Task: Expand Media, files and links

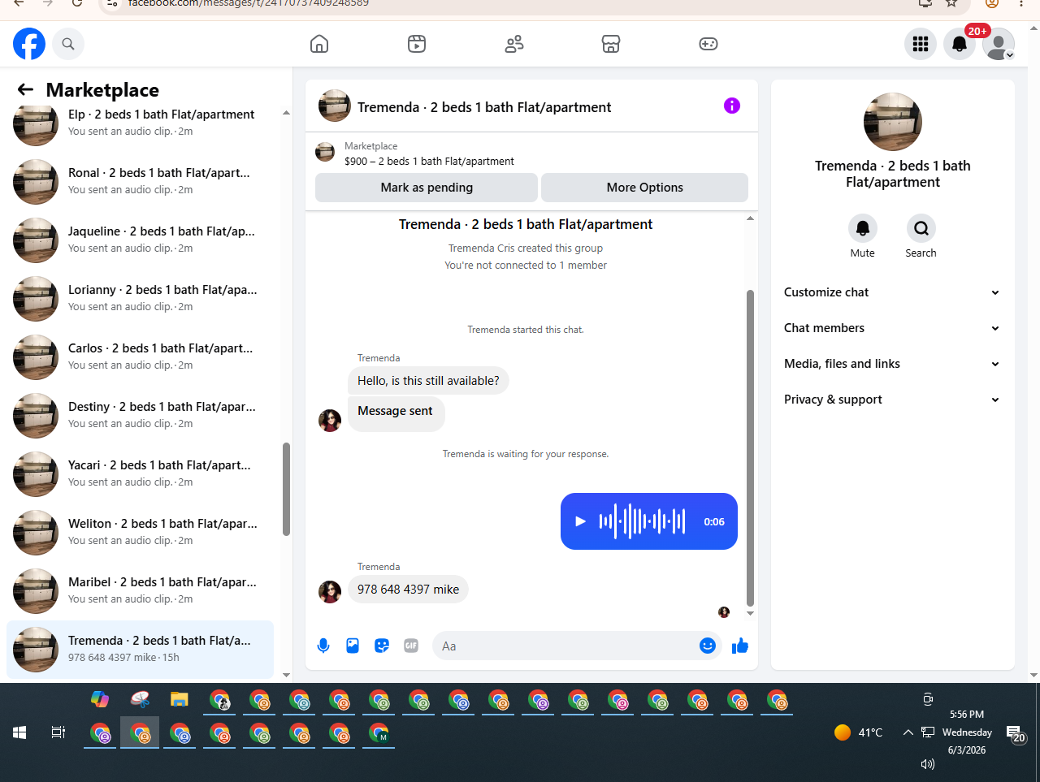Action: [x=892, y=364]
